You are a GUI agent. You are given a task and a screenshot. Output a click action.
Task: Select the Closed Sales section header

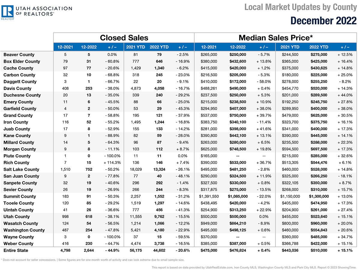(x=124, y=38)
